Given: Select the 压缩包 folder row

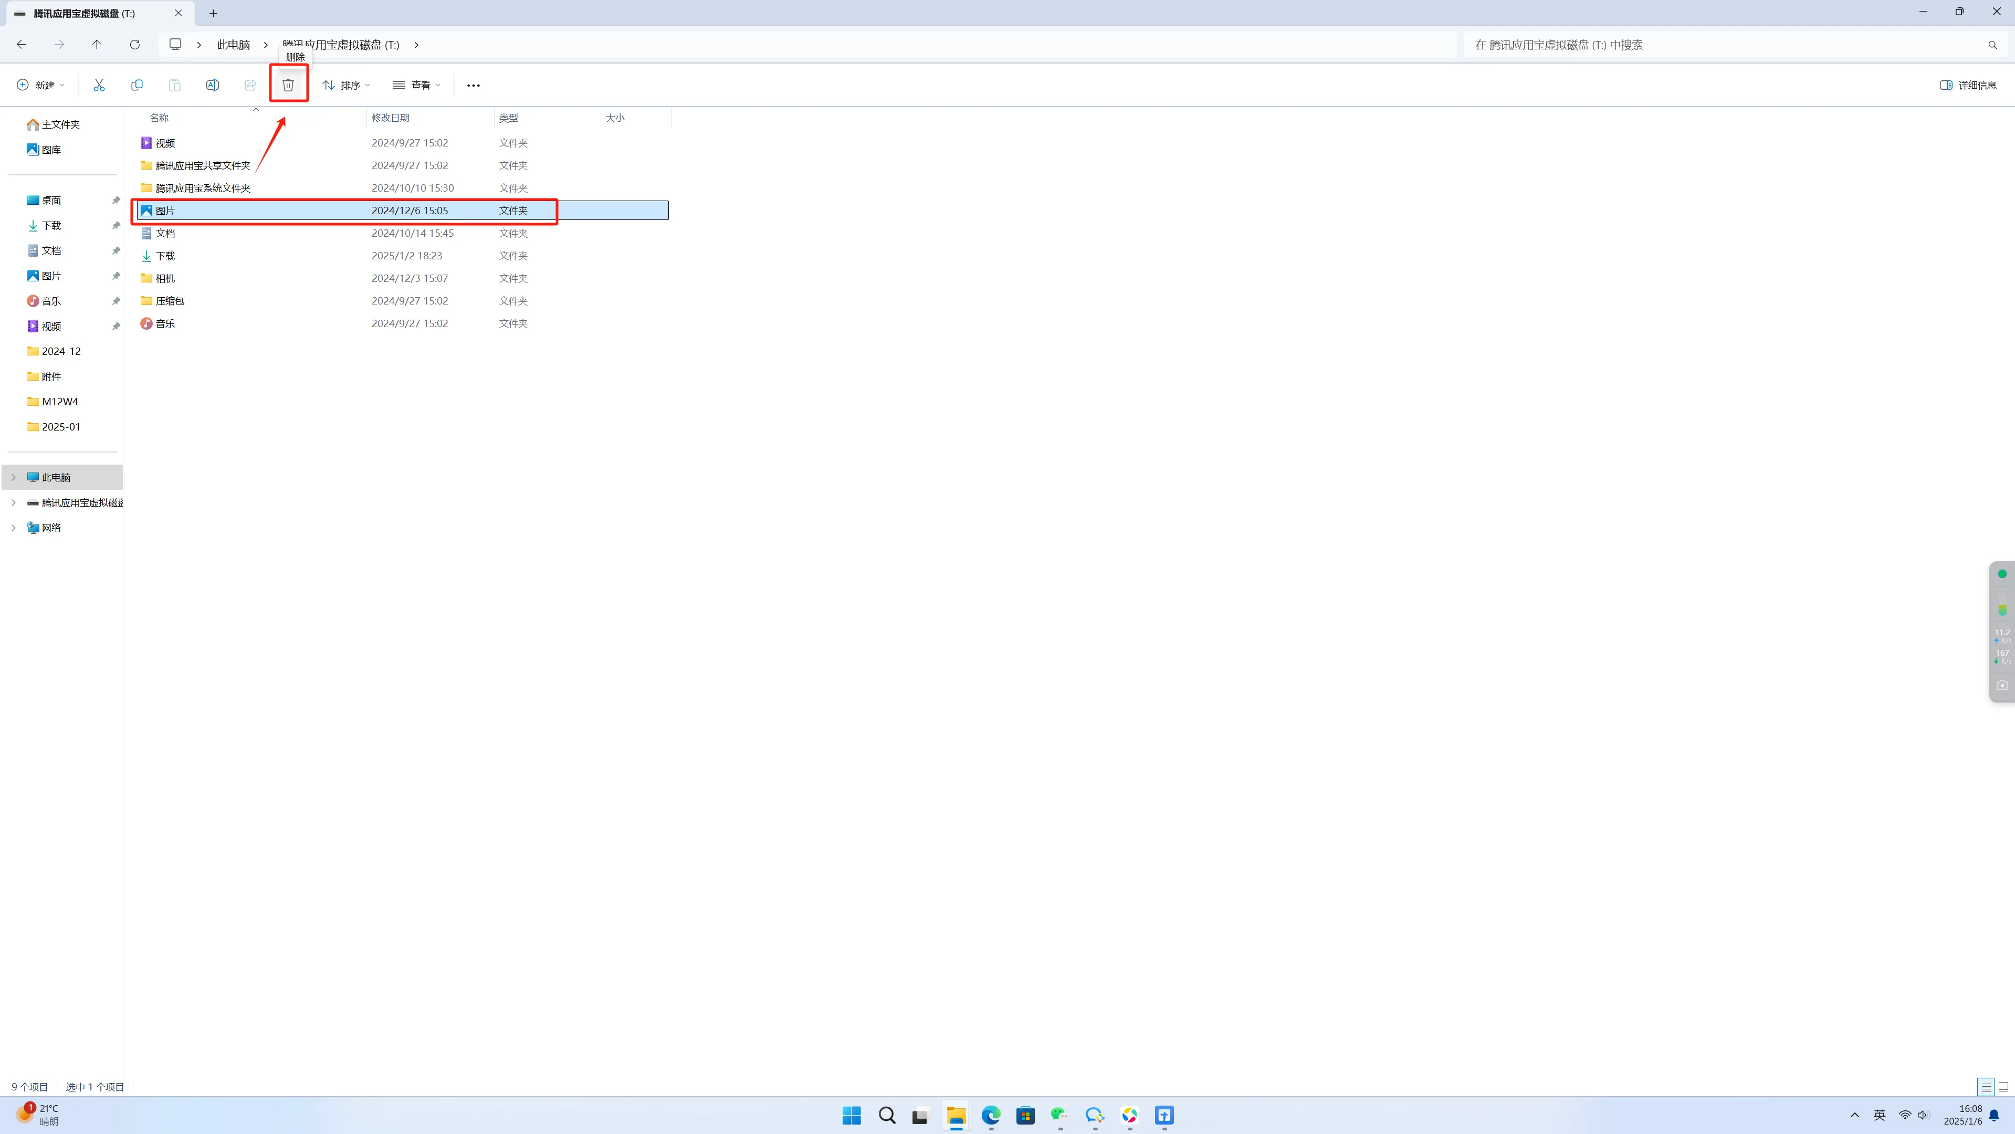Looking at the screenshot, I should click(x=403, y=301).
